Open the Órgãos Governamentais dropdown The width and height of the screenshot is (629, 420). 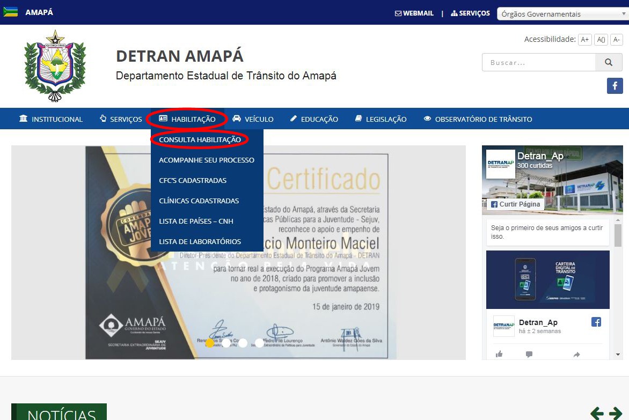(562, 14)
